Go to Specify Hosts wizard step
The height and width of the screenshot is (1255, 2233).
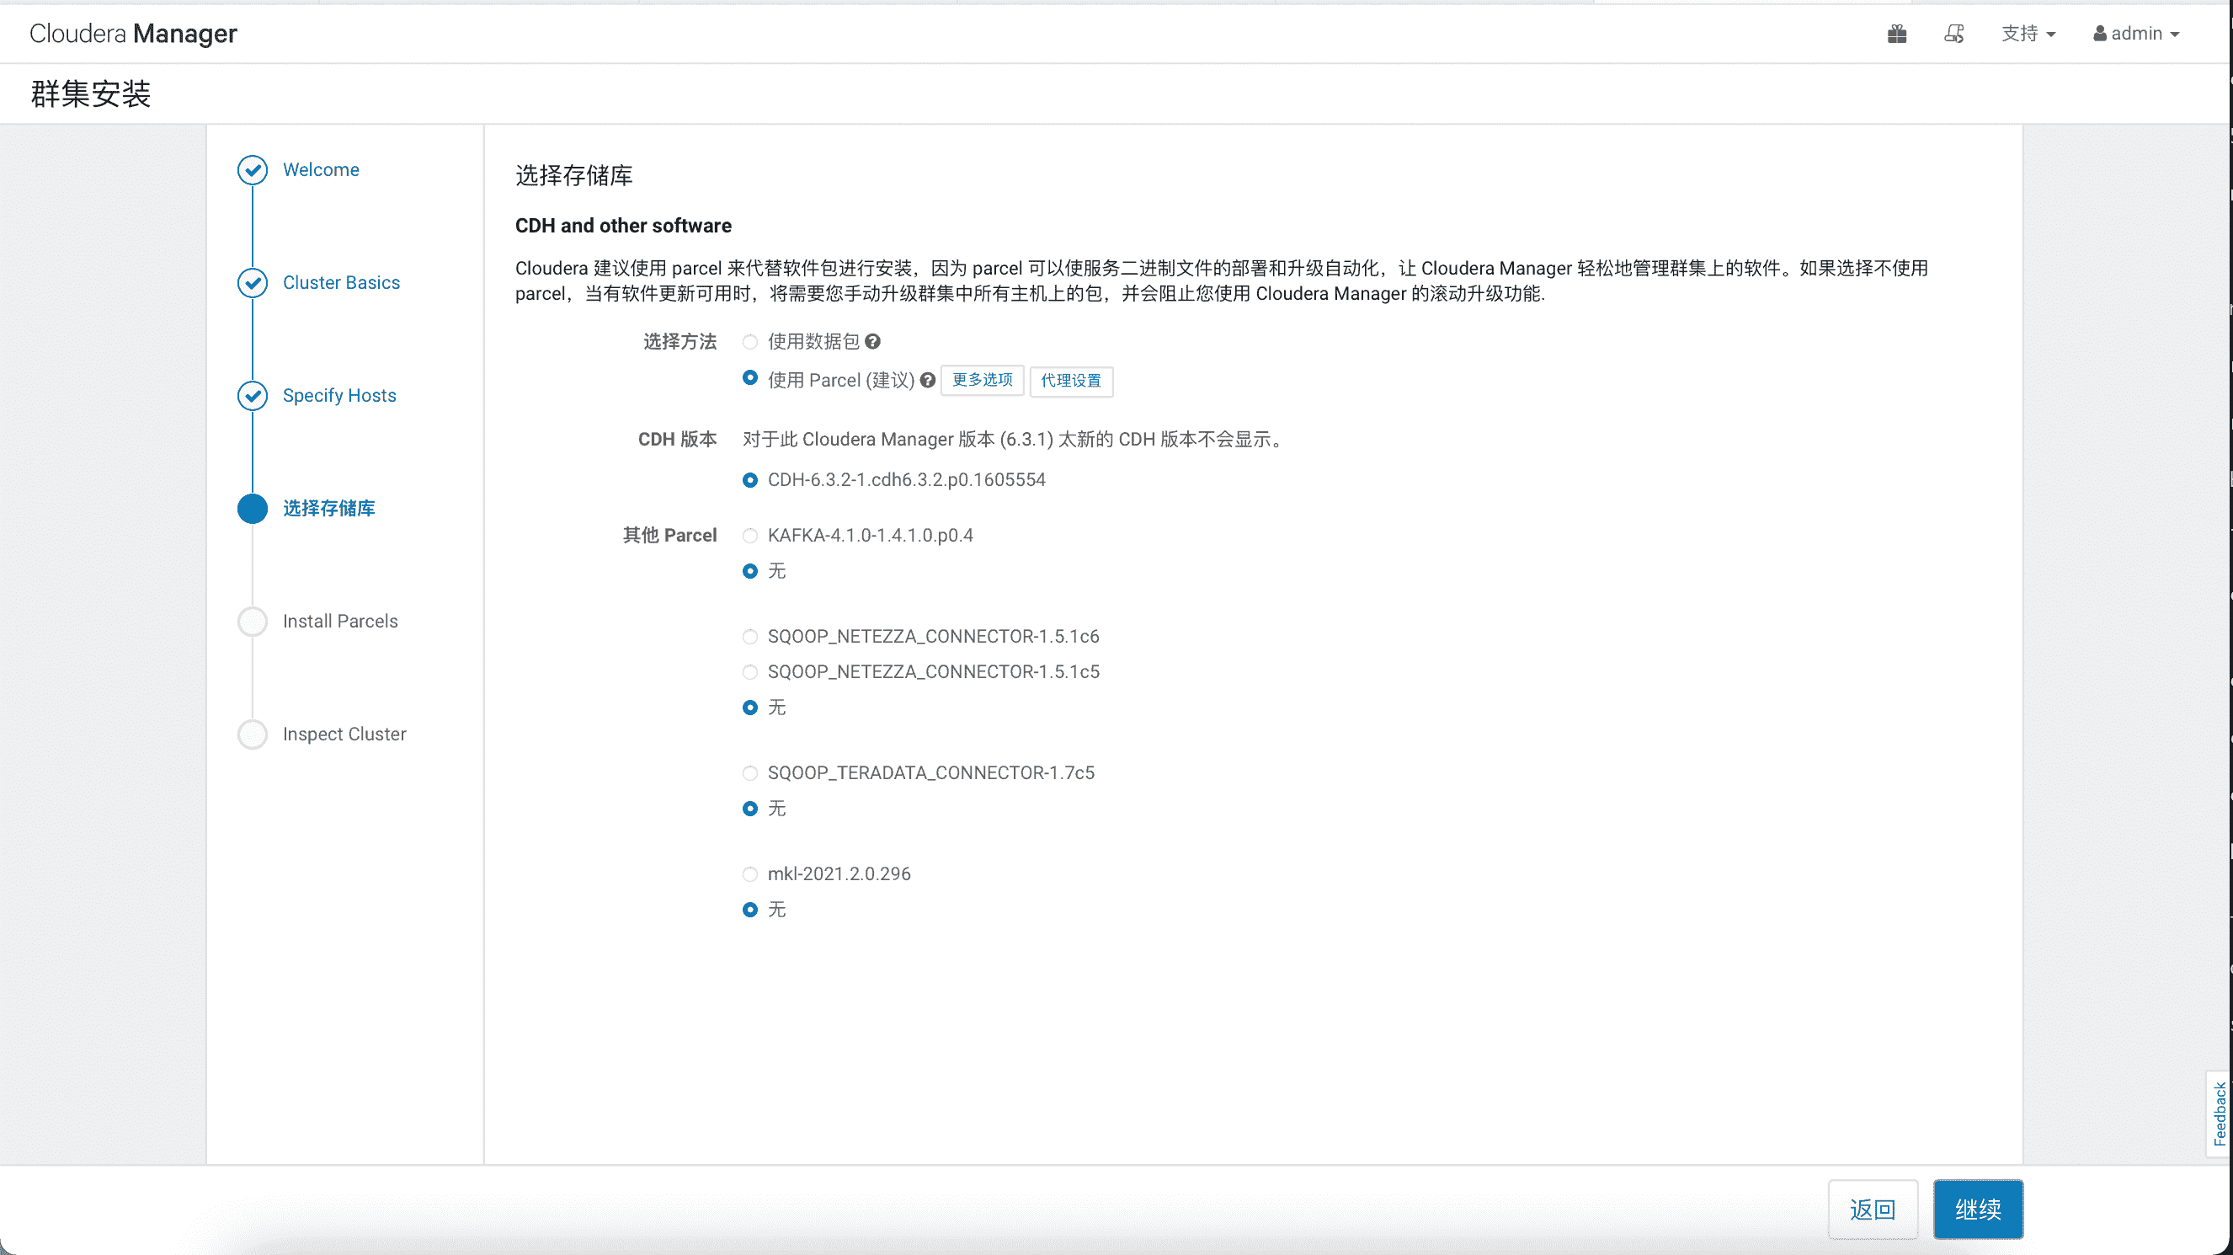[339, 396]
